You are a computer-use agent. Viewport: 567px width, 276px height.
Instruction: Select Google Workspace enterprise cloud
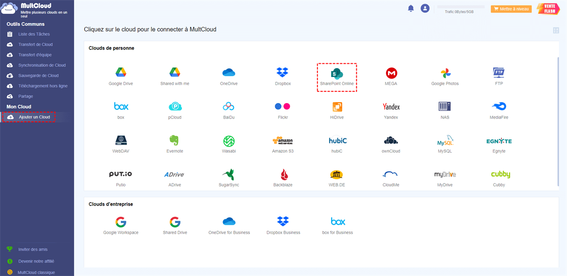120,226
